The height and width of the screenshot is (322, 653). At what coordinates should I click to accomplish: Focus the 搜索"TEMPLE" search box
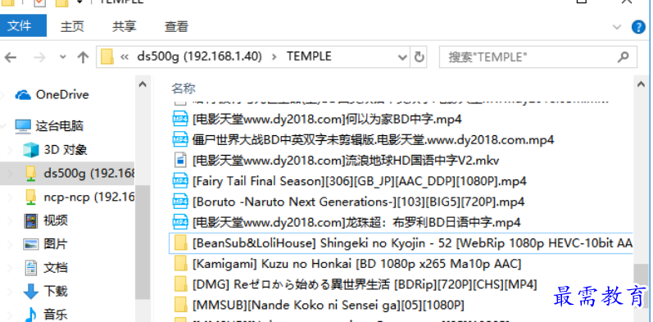[x=538, y=57]
